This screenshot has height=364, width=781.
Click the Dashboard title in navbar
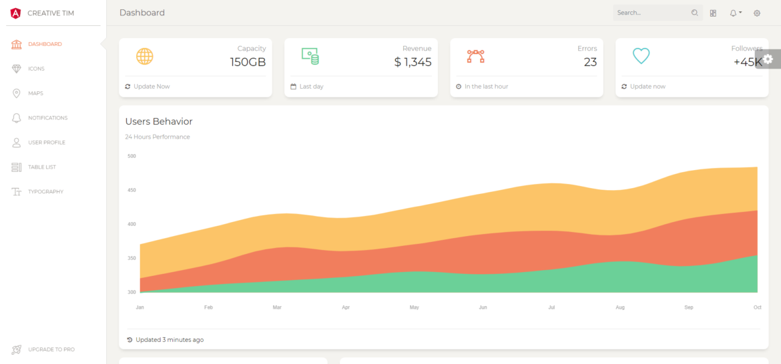coord(142,13)
